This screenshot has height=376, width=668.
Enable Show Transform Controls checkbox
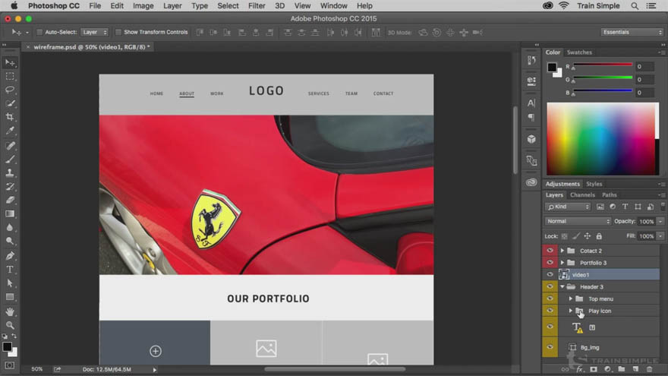click(x=118, y=32)
